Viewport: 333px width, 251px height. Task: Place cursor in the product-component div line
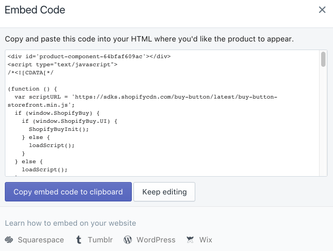[89, 57]
